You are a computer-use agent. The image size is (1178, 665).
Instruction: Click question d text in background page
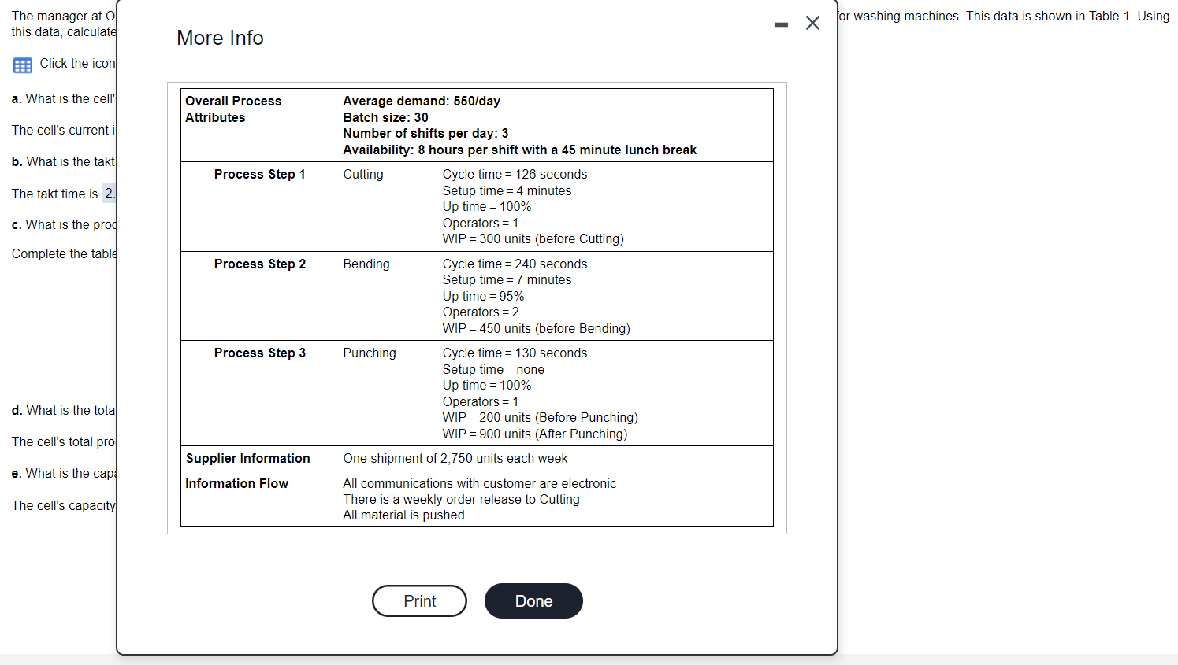[x=63, y=410]
